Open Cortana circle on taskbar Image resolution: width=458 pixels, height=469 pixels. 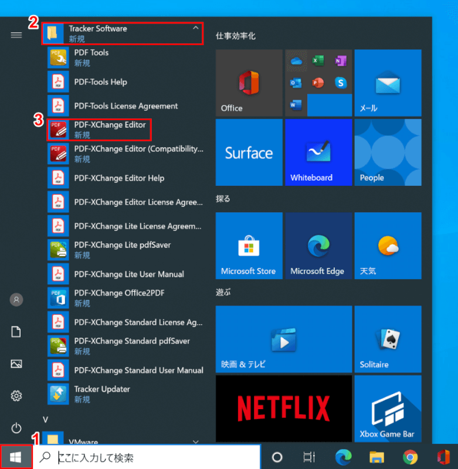click(x=277, y=457)
